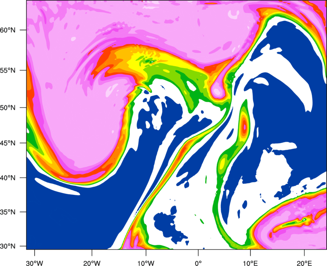Click the 30°N latitude axis label
This screenshot has height=266, width=327.
pos(8,246)
